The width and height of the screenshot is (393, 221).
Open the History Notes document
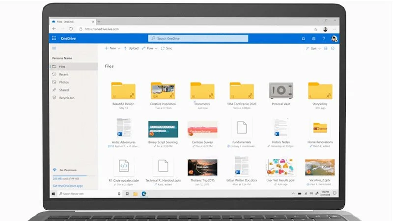point(281,128)
